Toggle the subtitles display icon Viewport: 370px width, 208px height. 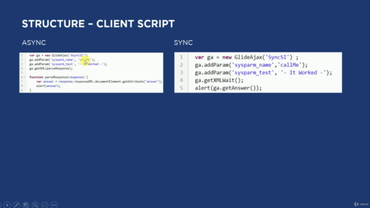coord(45,205)
